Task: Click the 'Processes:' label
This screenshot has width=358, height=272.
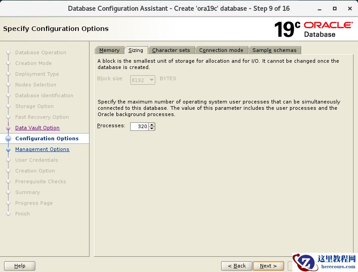Action: [111, 126]
